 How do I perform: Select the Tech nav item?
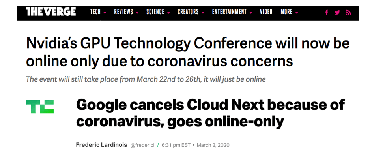(95, 12)
